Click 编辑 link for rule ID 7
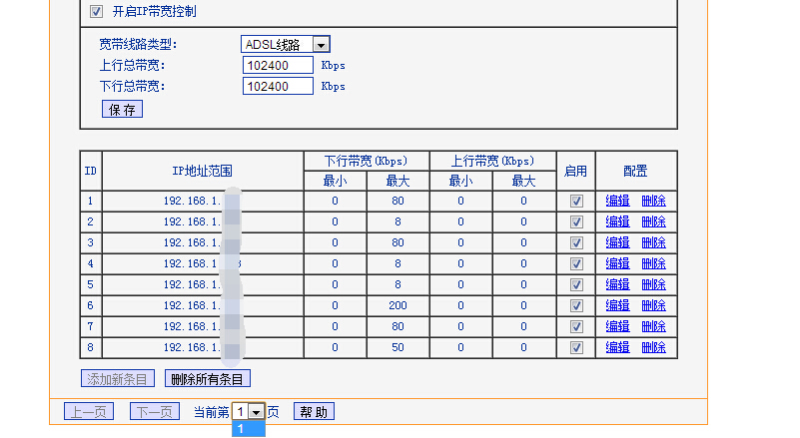The width and height of the screenshot is (800, 438). 617,326
